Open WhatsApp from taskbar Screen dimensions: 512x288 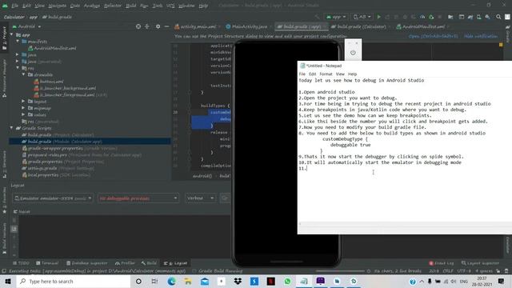pyautogui.click(x=287, y=281)
